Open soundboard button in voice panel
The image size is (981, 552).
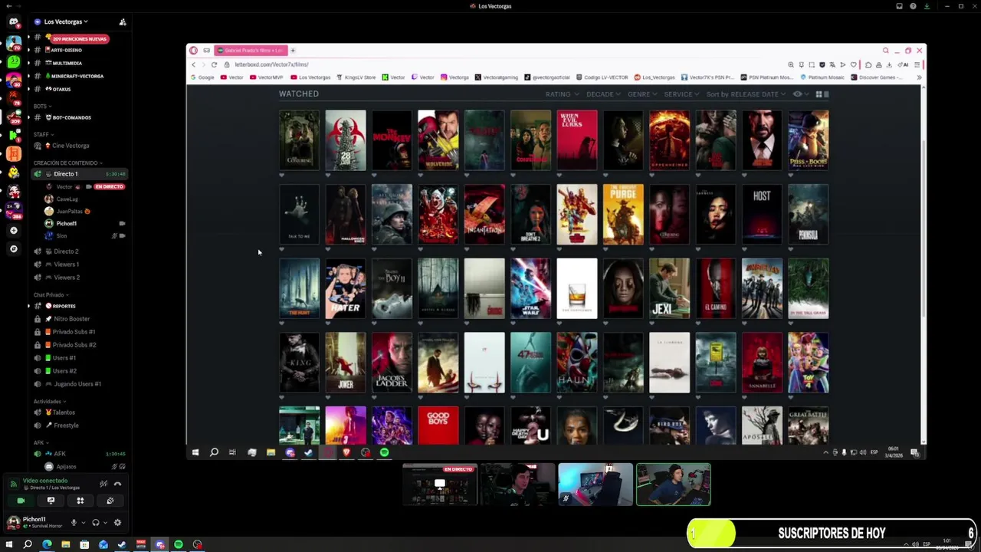pyautogui.click(x=110, y=501)
